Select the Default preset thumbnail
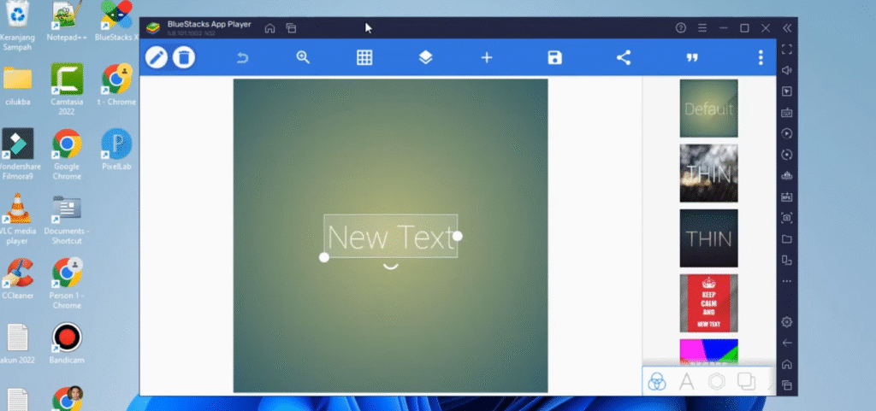Viewport: 876px width, 411px height. (708, 109)
